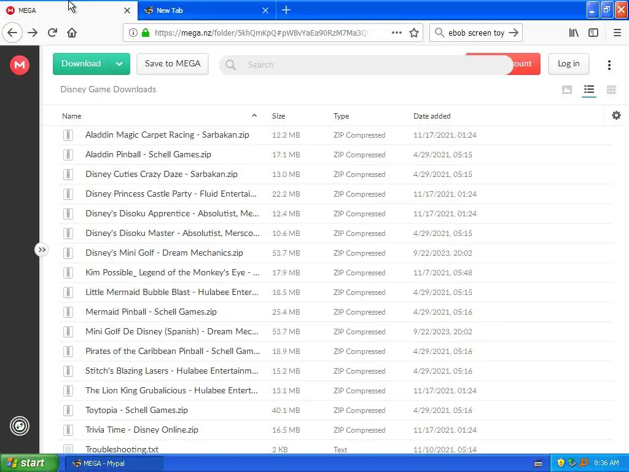Click browser search box with ebob screen toy
629x472 pixels.
point(476,33)
